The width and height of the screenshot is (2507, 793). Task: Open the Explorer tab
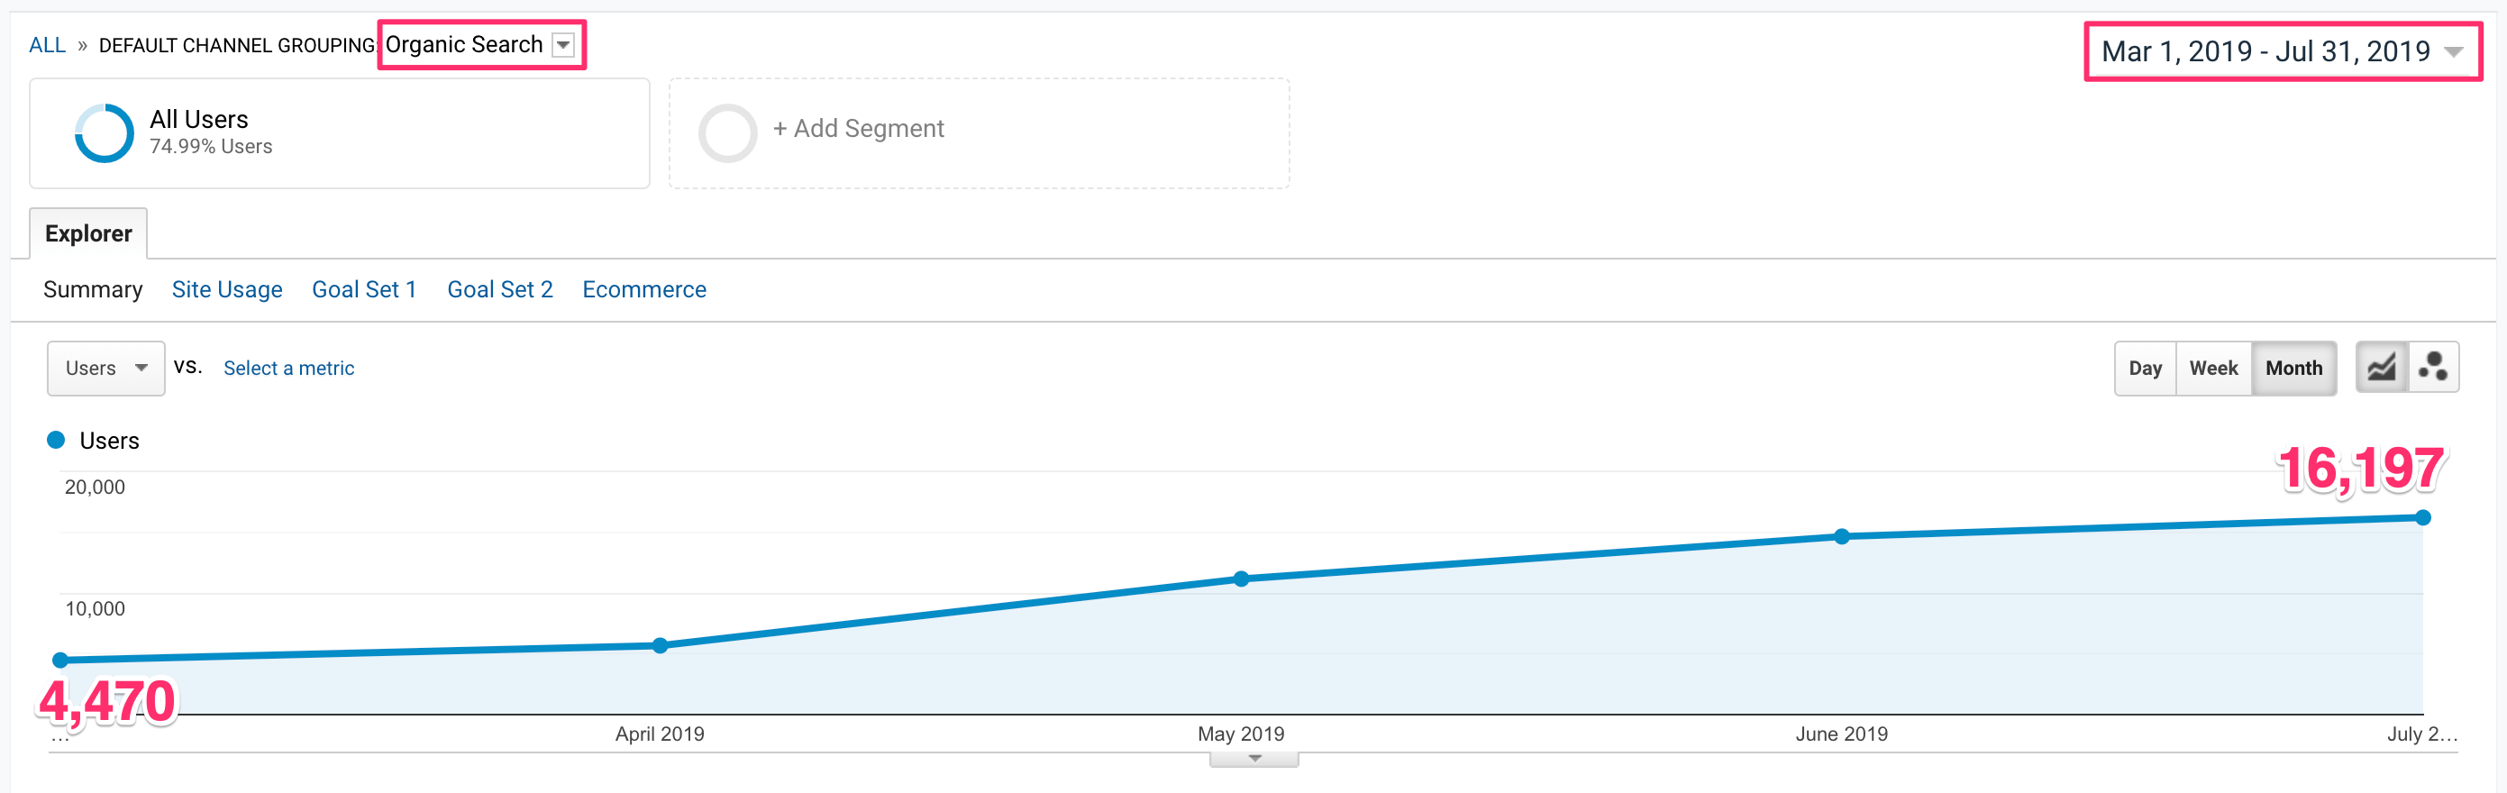[88, 234]
